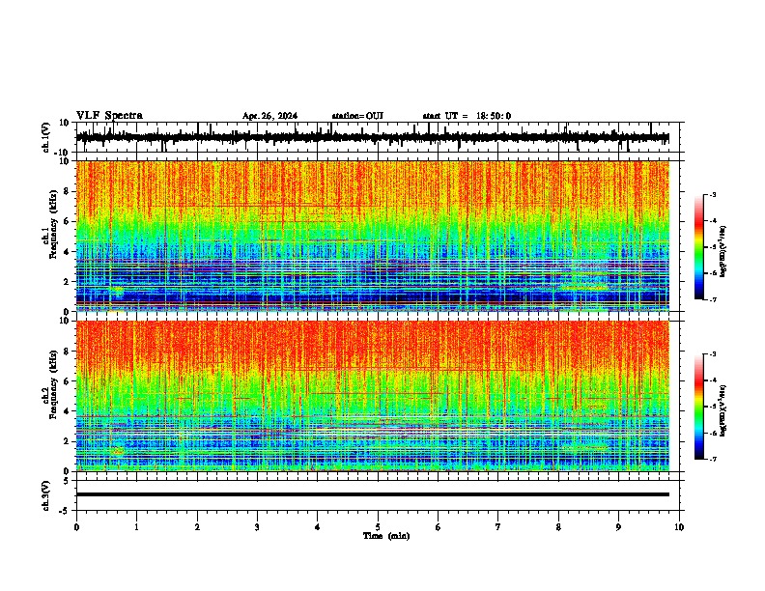The width and height of the screenshot is (765, 591).
Task: Click inside the ch.1 spectrogram panel
Action: [372, 236]
